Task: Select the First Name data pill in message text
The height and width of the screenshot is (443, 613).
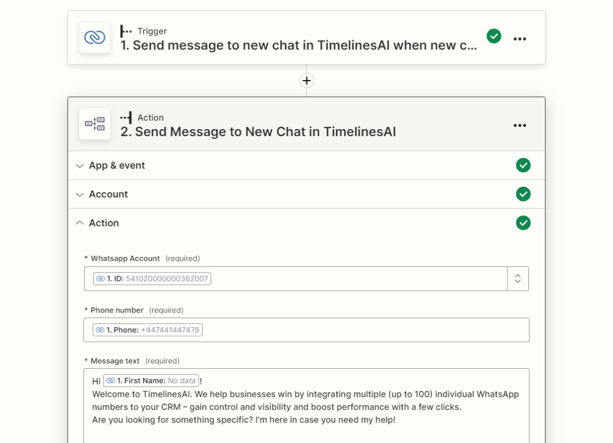Action: tap(150, 380)
